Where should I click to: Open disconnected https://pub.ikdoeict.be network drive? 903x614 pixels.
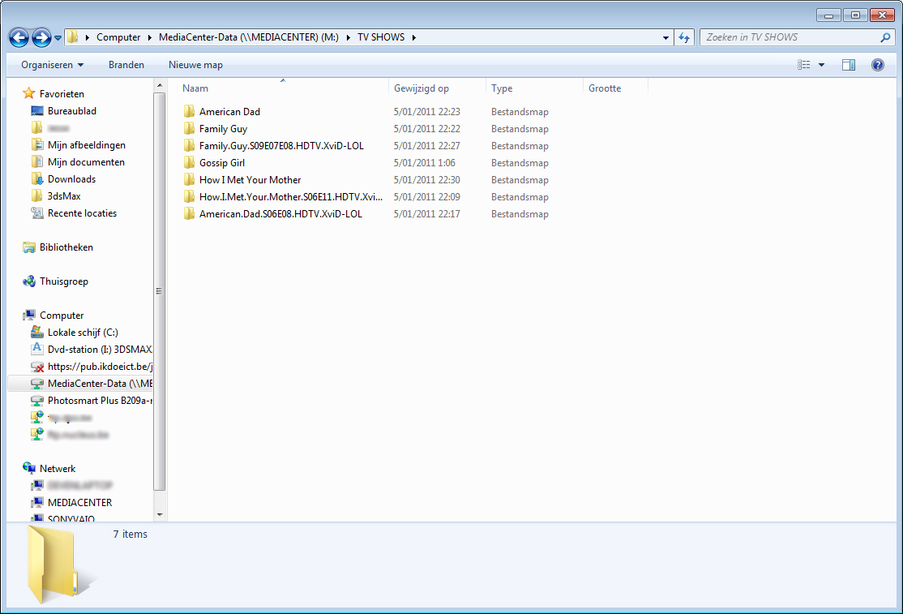click(100, 367)
